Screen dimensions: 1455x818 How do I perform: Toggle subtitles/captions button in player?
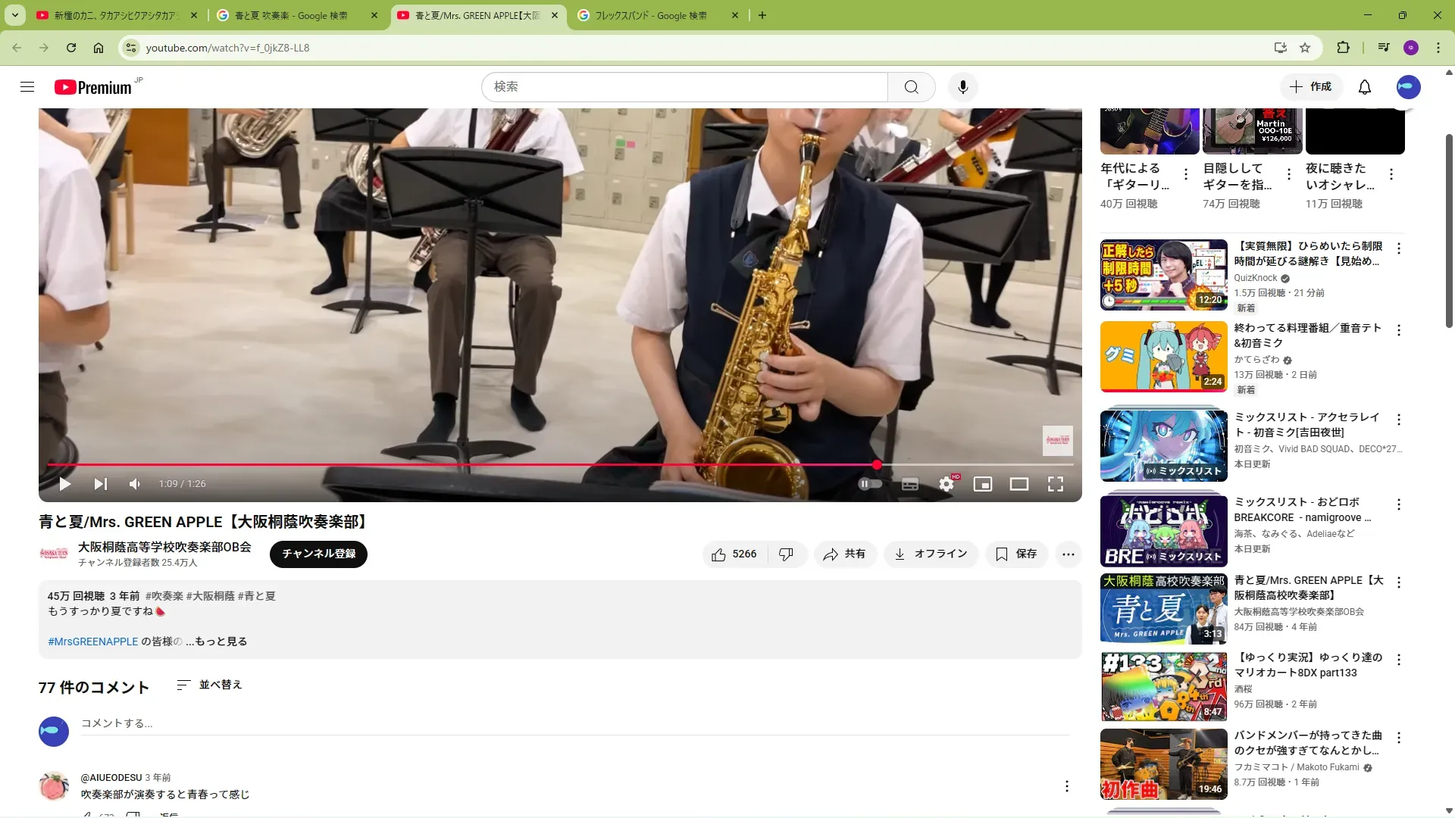[909, 484]
